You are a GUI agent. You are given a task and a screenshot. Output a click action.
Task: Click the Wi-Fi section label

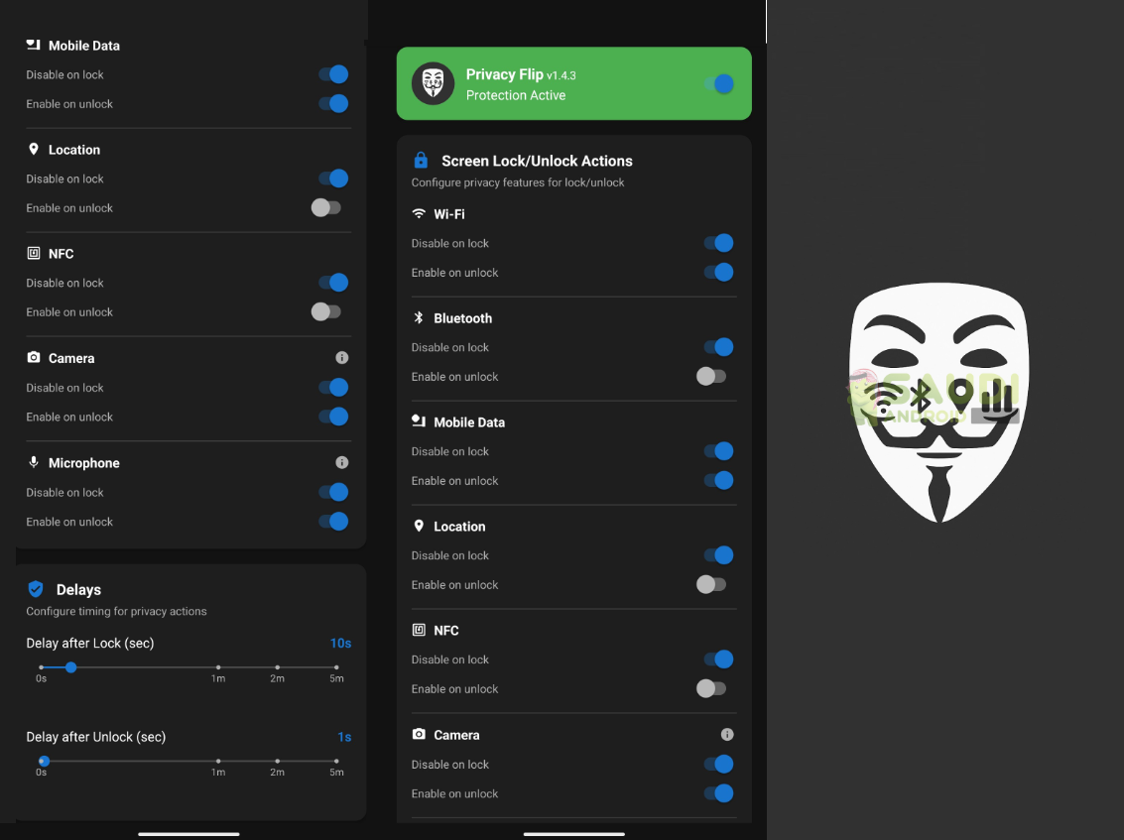[x=449, y=214]
